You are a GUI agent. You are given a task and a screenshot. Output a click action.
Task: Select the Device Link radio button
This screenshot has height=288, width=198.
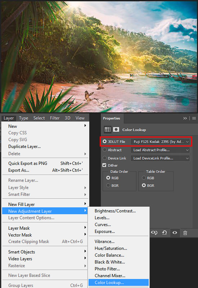coord(104,158)
